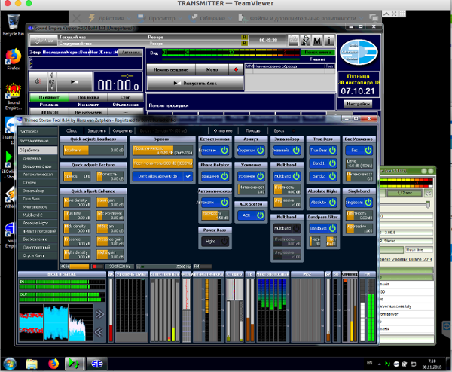Open the Действия dropdown in TeamViewer toolbar

(x=110, y=18)
